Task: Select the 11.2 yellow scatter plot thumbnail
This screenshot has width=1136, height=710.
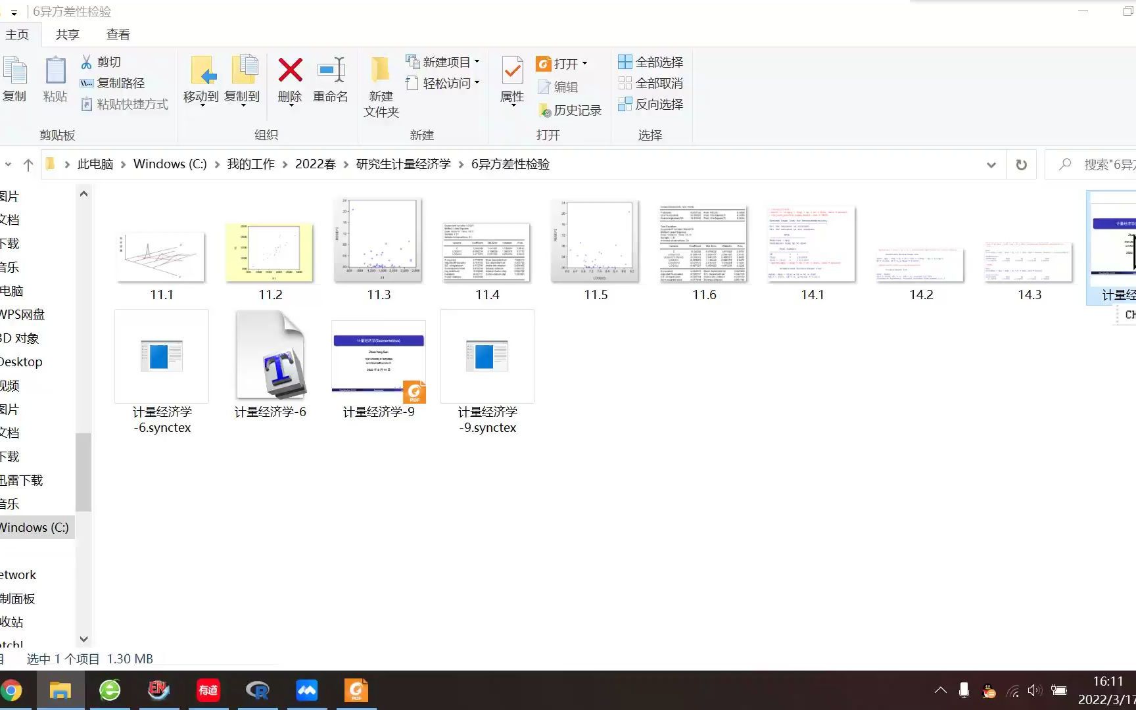Action: (270, 253)
